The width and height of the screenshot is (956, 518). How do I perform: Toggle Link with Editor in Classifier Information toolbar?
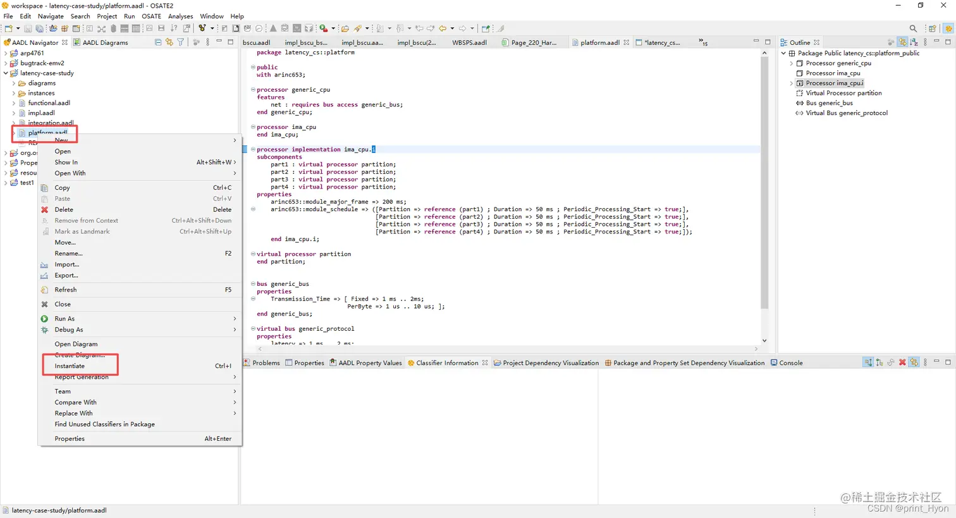914,362
